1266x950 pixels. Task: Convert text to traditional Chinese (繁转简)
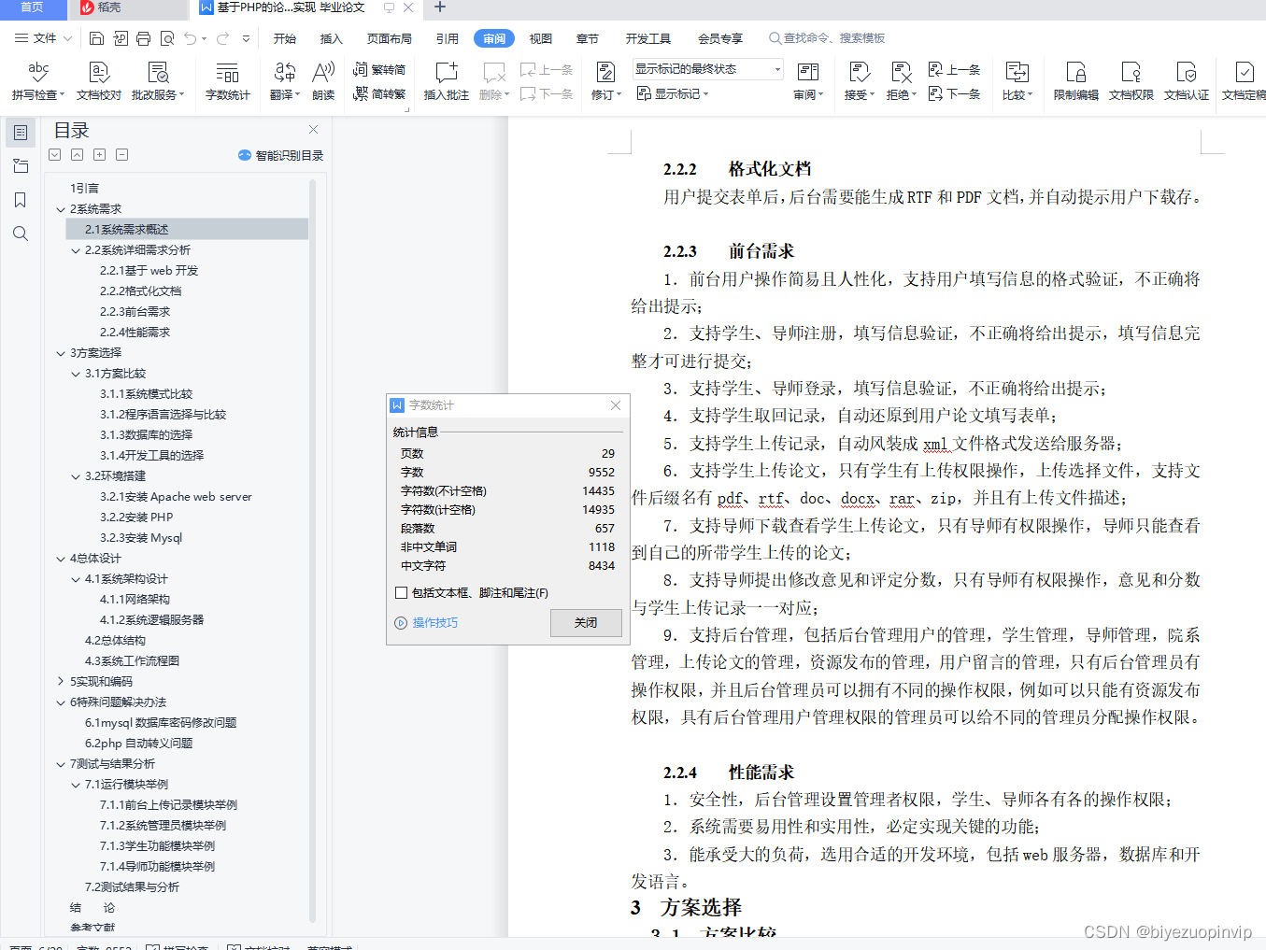(x=379, y=69)
